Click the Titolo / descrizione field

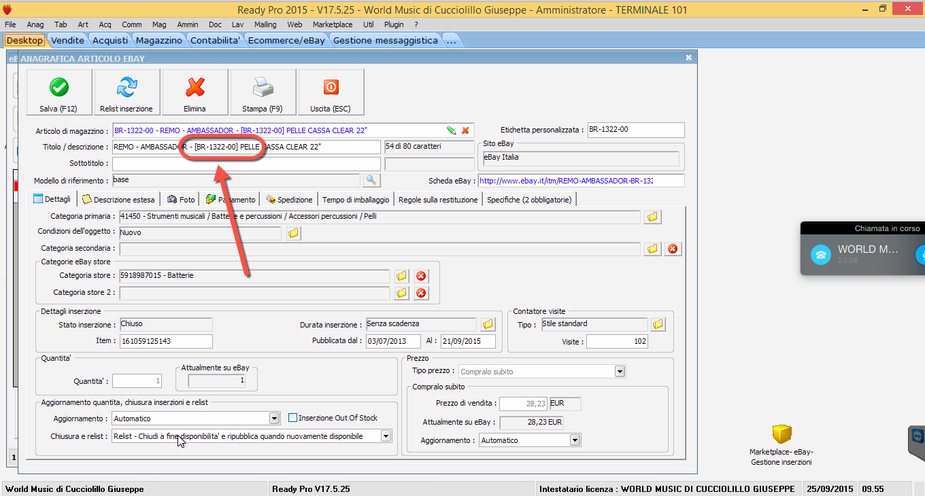[246, 147]
